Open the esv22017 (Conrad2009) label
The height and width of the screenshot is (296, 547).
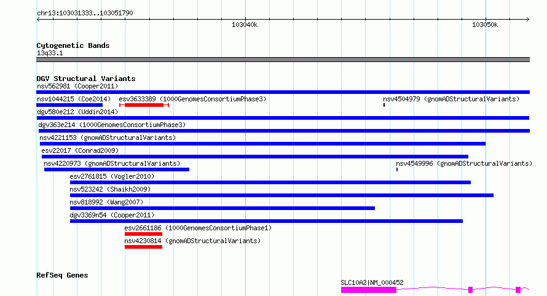pyautogui.click(x=80, y=150)
